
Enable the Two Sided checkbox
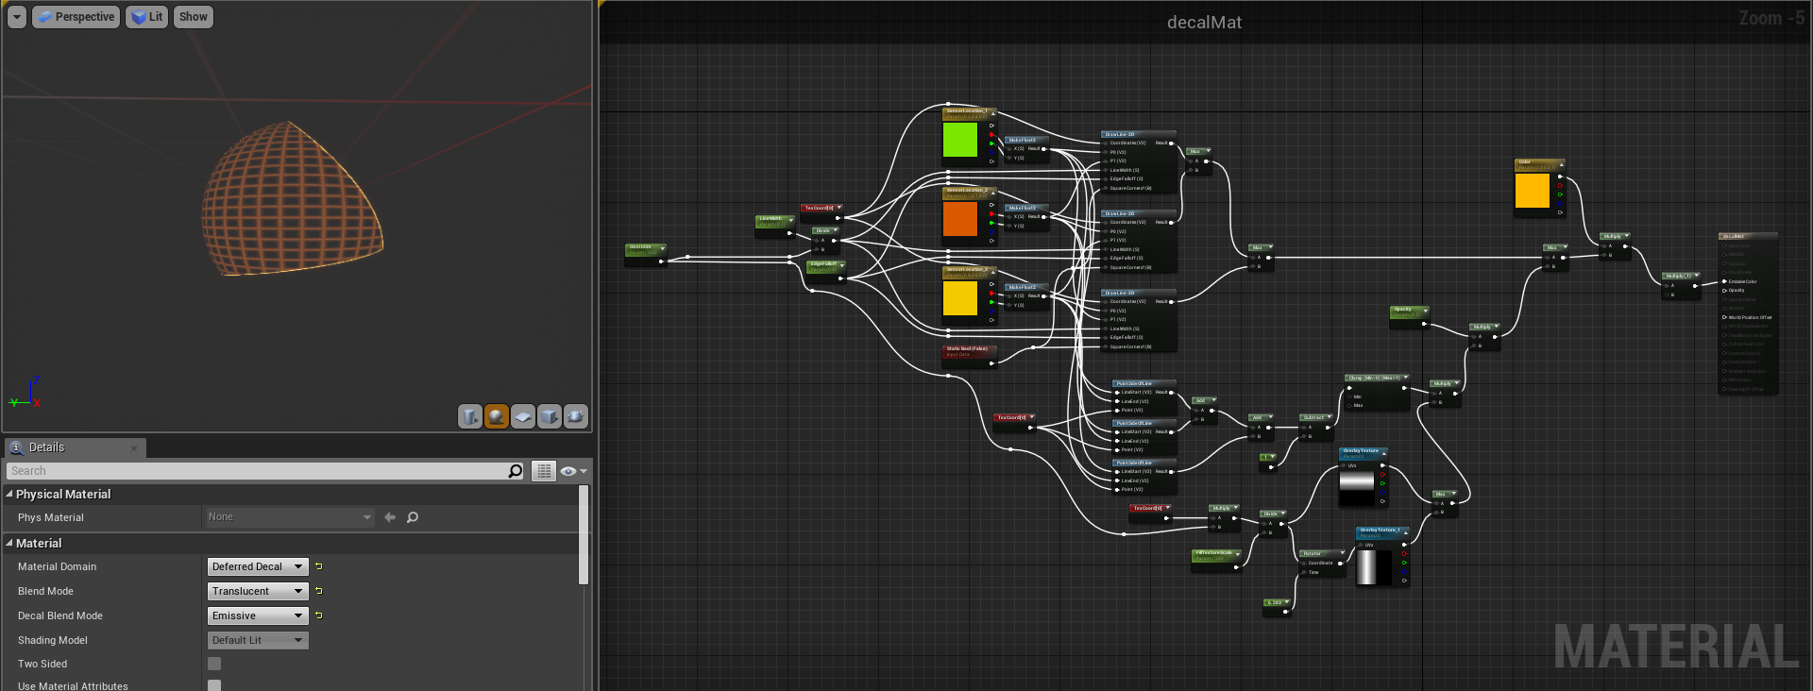[x=214, y=664]
